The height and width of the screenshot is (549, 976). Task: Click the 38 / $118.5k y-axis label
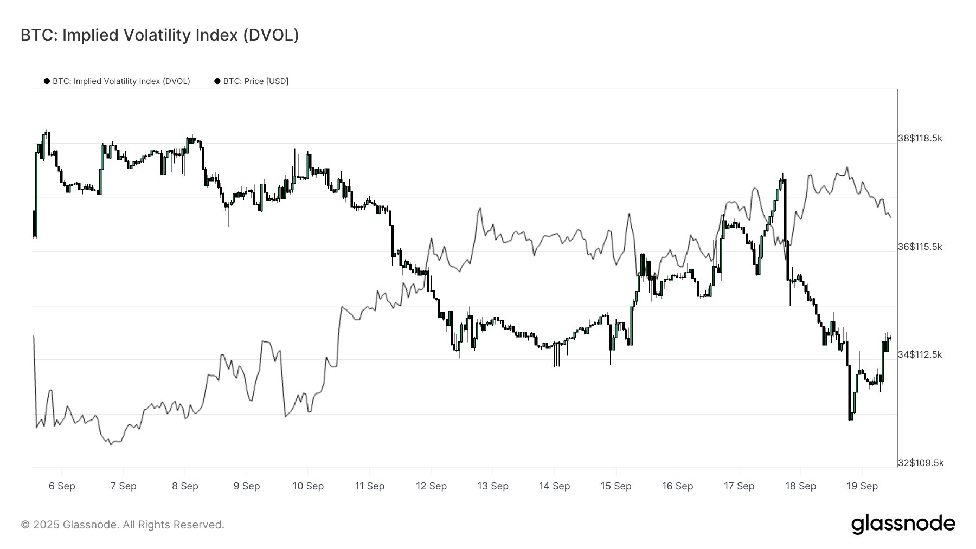click(920, 139)
